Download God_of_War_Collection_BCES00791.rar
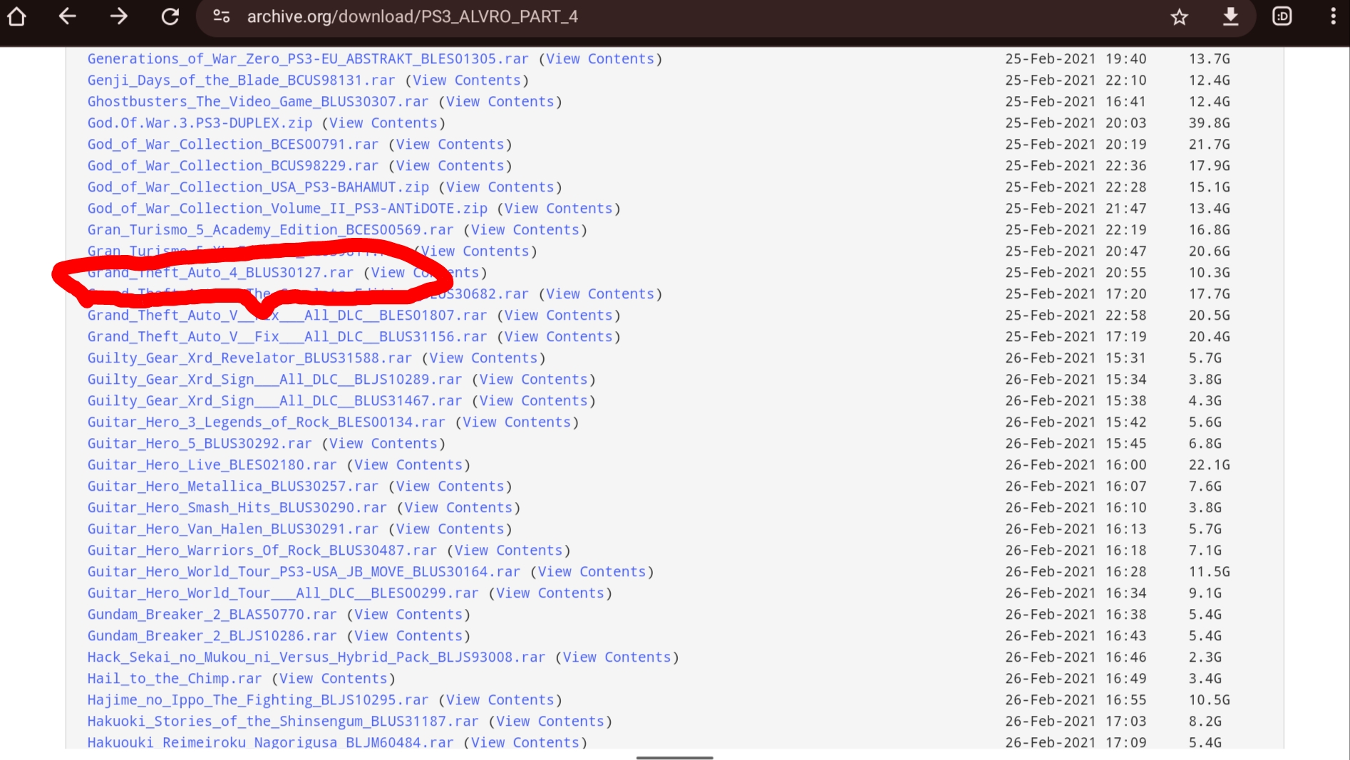 pos(233,145)
